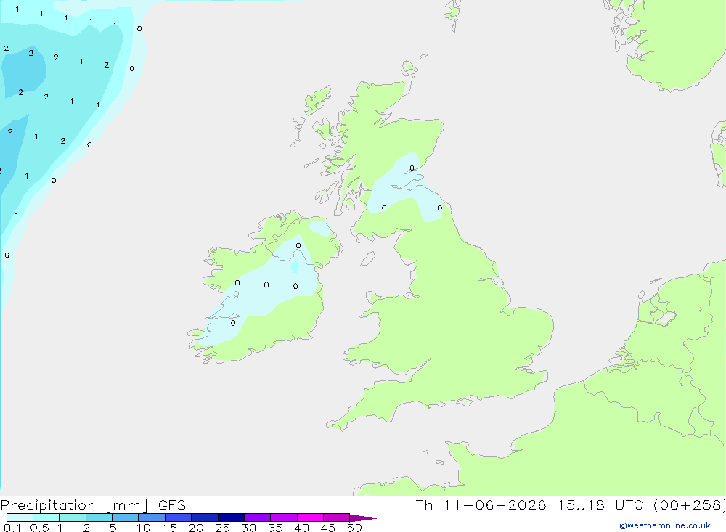Pick the legend swatch between 10 and 15
Screen dimensions: 726x532
pyautogui.click(x=152, y=517)
